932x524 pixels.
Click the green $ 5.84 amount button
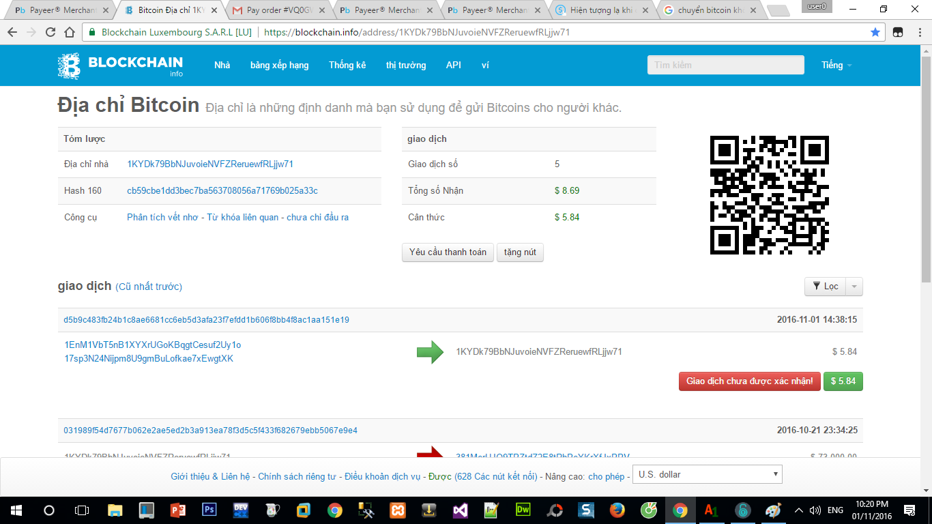point(843,381)
